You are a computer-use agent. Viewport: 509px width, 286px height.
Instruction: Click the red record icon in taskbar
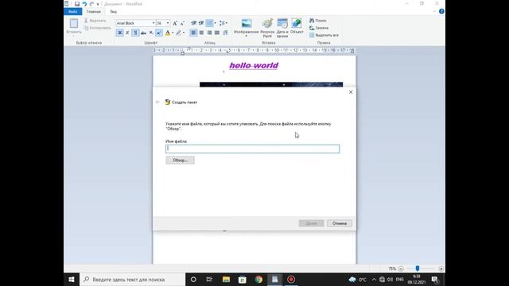(x=291, y=279)
